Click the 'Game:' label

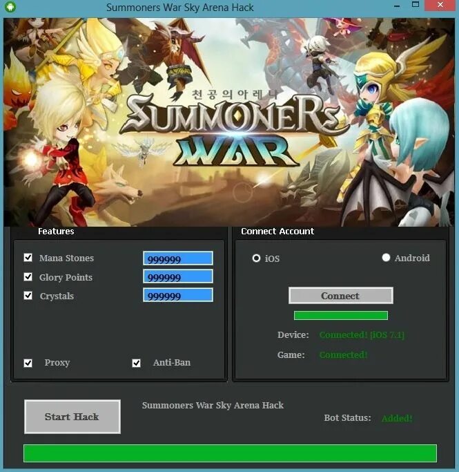pyautogui.click(x=291, y=355)
